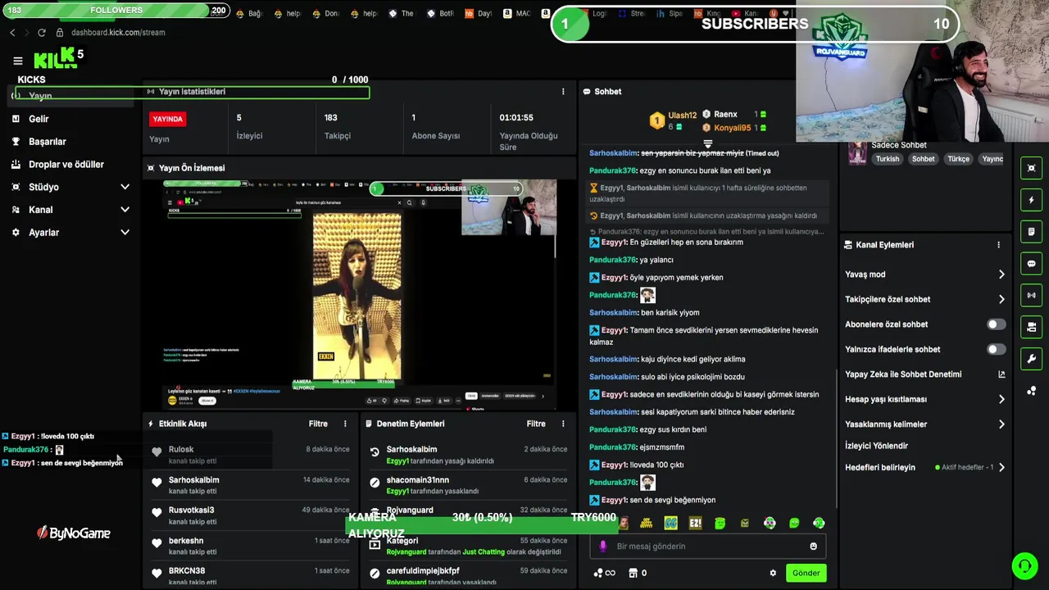Click the document icon in right rail

(1031, 232)
